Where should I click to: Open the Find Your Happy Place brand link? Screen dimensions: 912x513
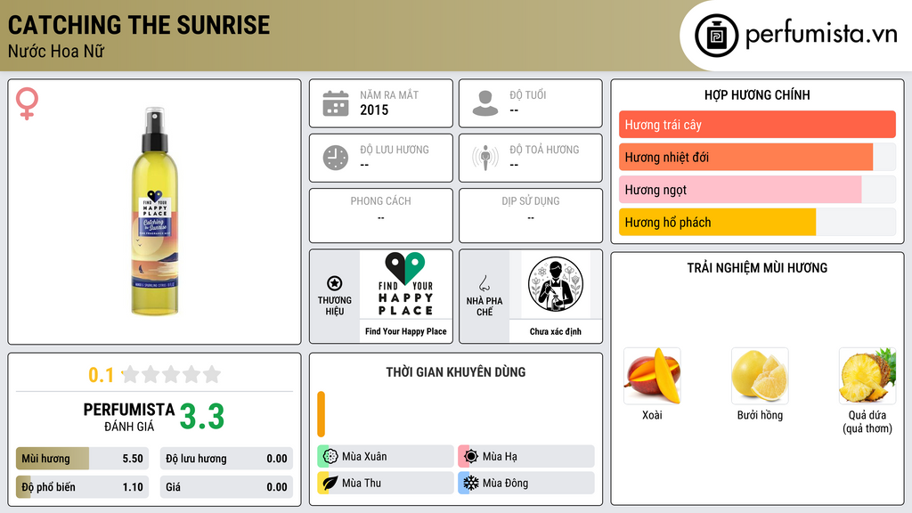pos(405,331)
